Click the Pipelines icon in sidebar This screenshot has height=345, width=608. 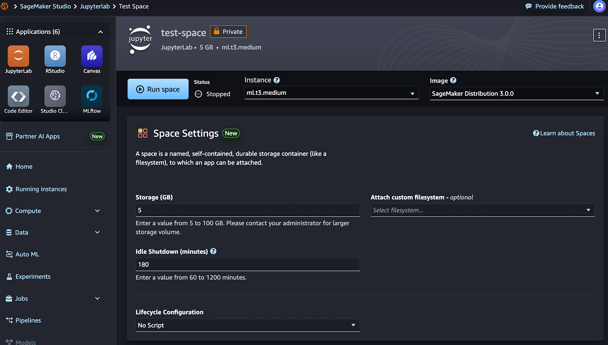tap(9, 320)
